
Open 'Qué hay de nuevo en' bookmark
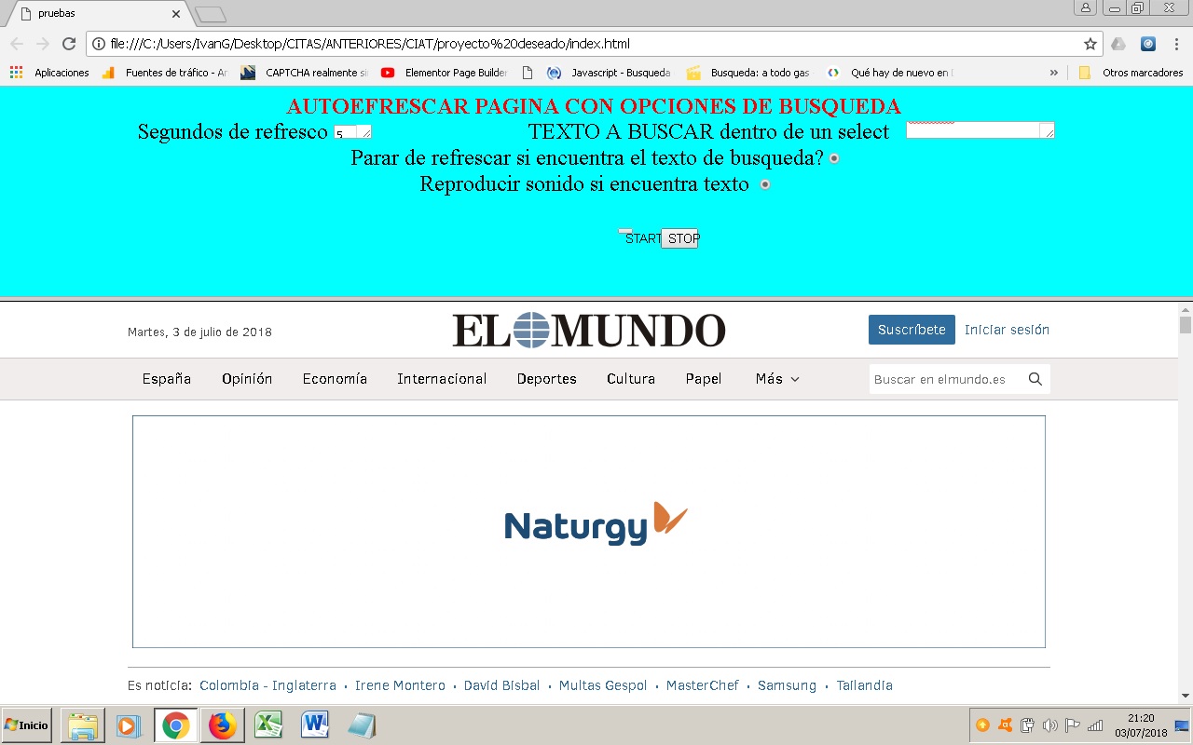[890, 73]
